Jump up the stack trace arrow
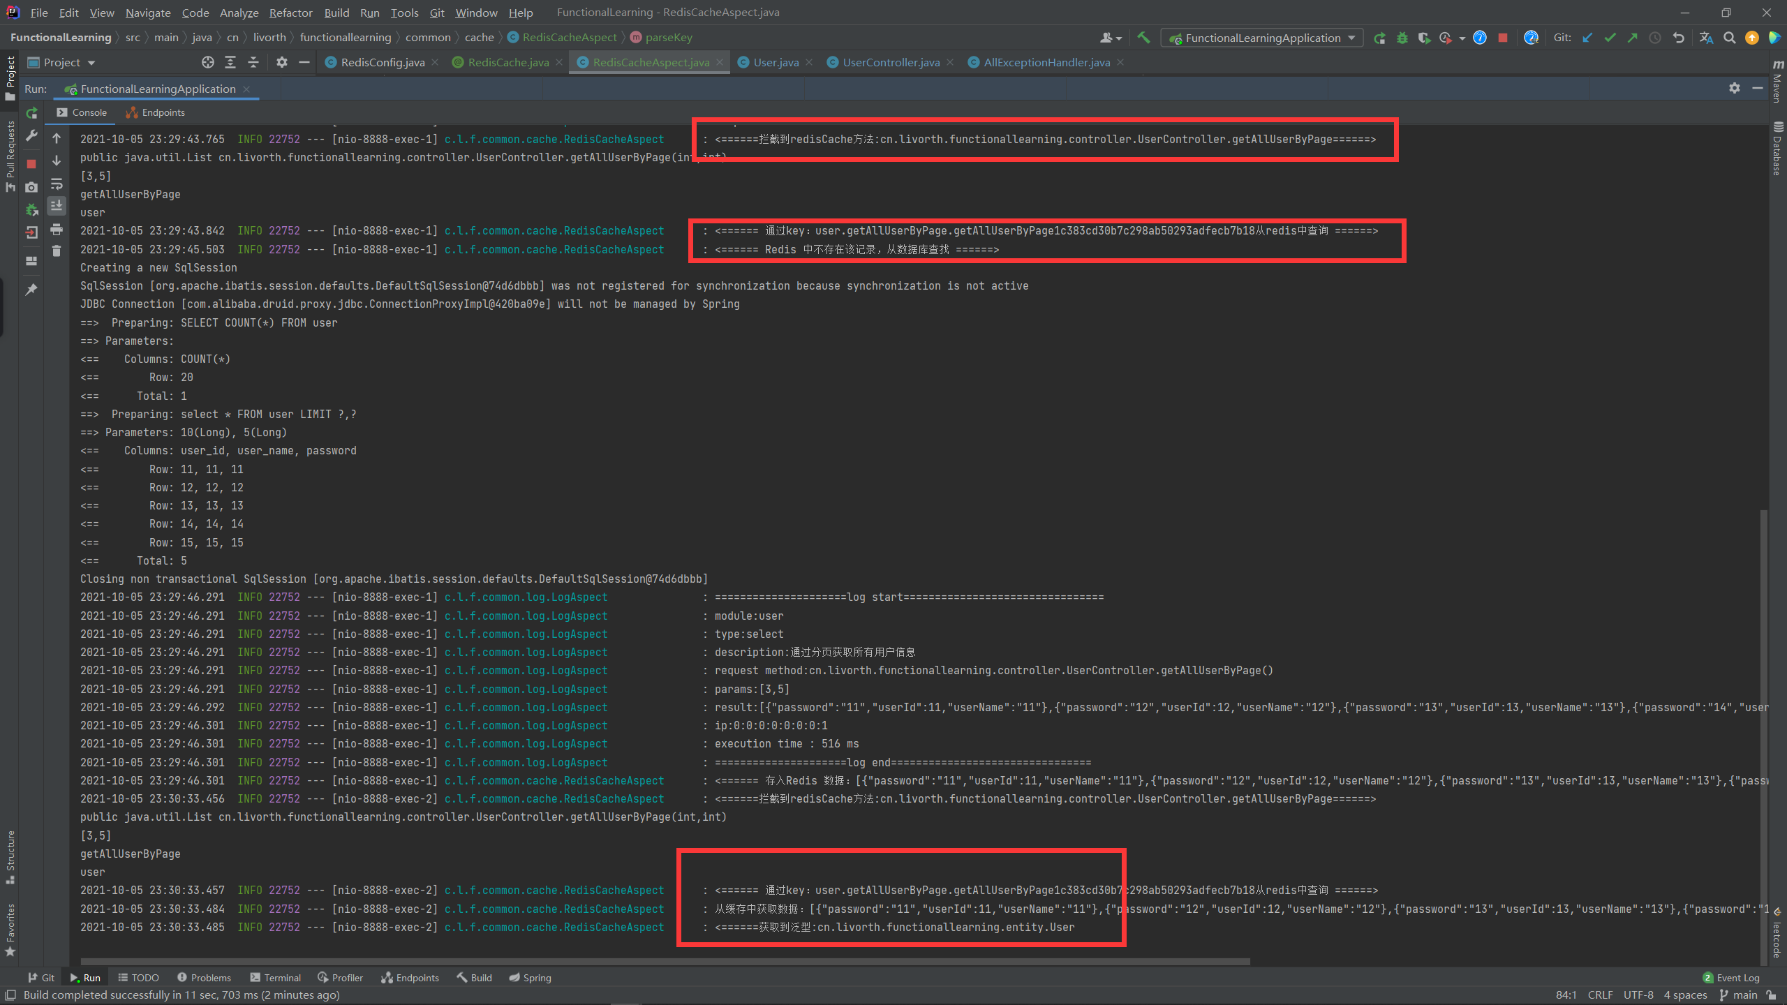1787x1005 pixels. (x=57, y=138)
